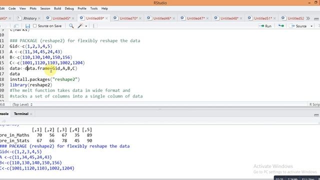320x180 pixels.
Task: Open the Tools menu
Action: click(x=94, y=8)
